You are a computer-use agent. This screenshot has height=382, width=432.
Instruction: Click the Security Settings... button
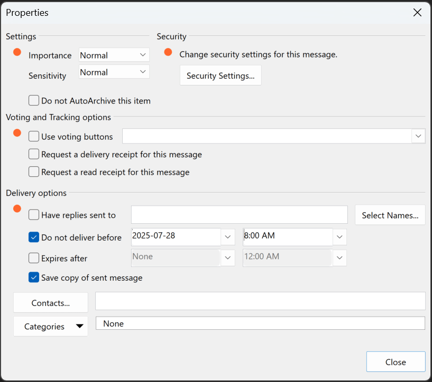coord(220,76)
